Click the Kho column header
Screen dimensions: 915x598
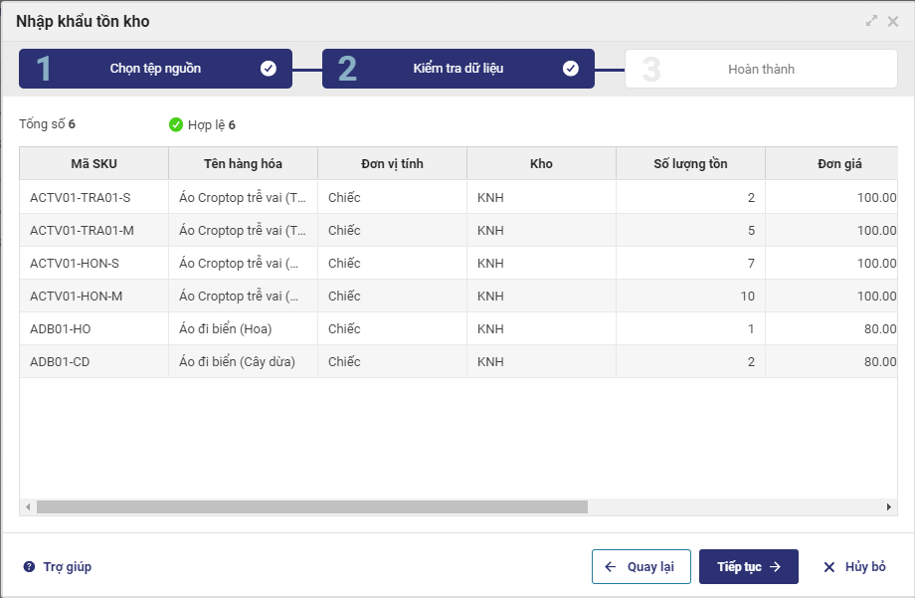(x=541, y=163)
